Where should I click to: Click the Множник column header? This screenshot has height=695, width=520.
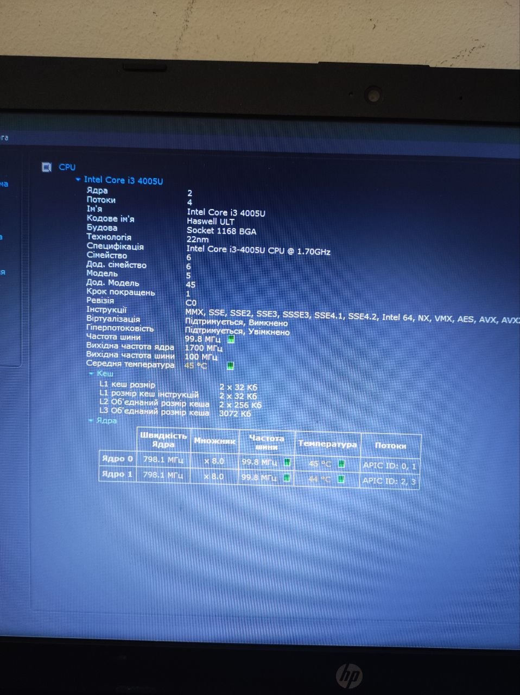[214, 441]
